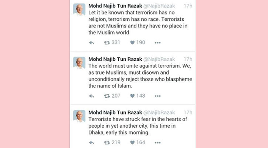Reply to the Dhaka tweet
This screenshot has height=148, width=268.
click(x=92, y=142)
